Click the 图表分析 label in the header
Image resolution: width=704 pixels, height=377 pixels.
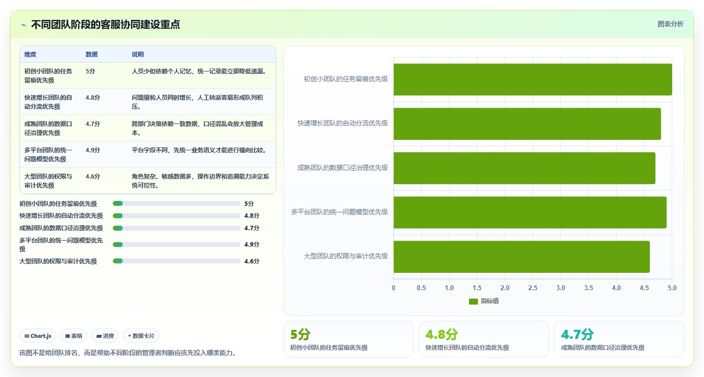(670, 24)
